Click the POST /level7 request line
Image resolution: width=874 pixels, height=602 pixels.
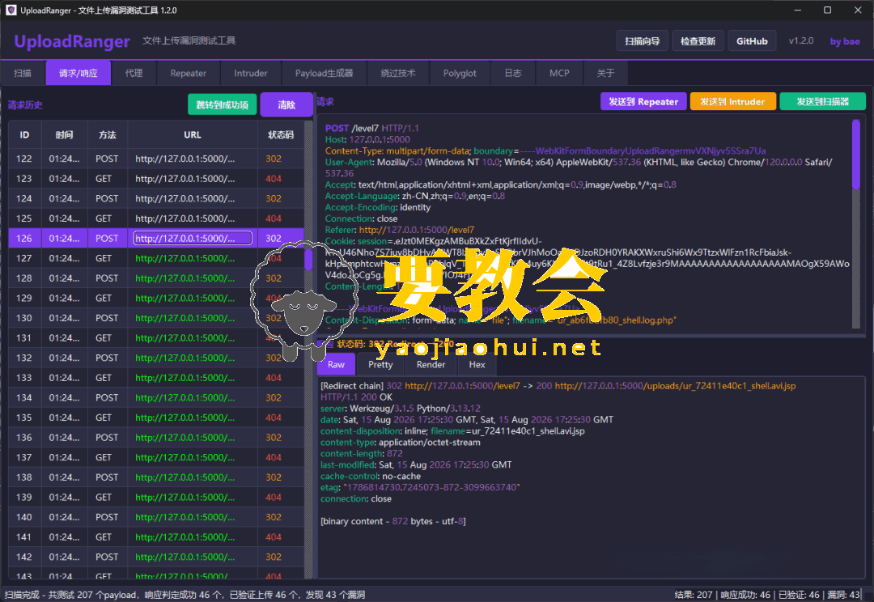[371, 128]
